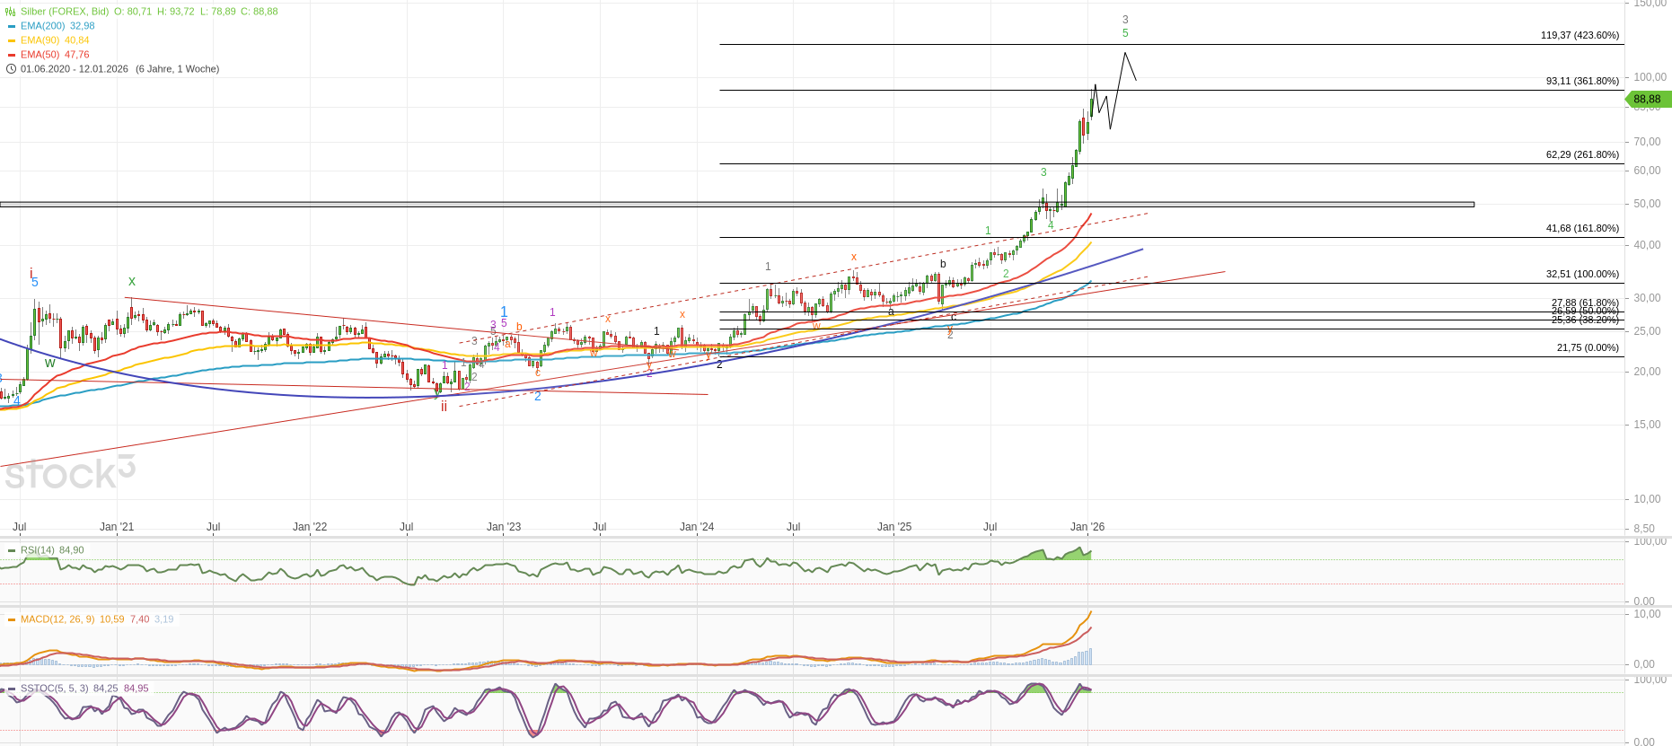Click the 62,29 (261.80%) Fibonacci level label
The height and width of the screenshot is (746, 1672).
(x=1582, y=154)
